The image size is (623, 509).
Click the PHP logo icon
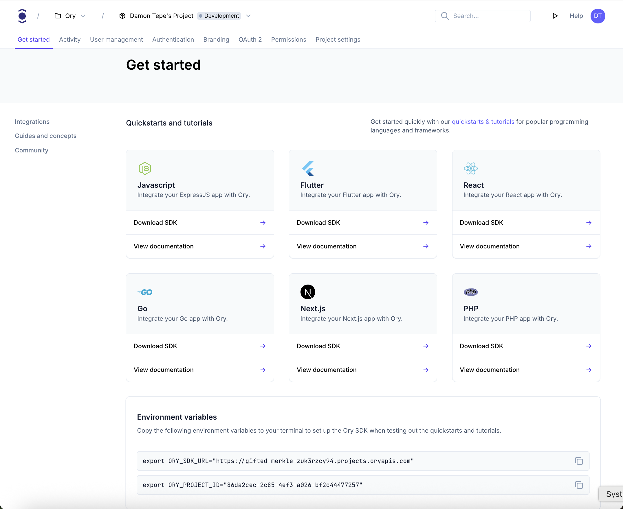[x=470, y=292]
